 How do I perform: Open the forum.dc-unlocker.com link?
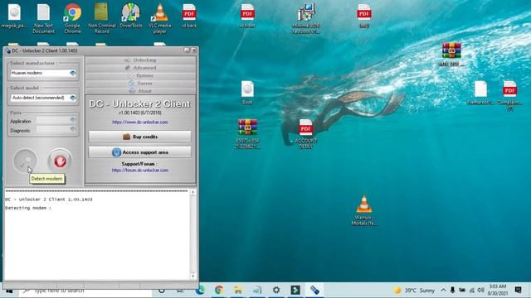140,171
